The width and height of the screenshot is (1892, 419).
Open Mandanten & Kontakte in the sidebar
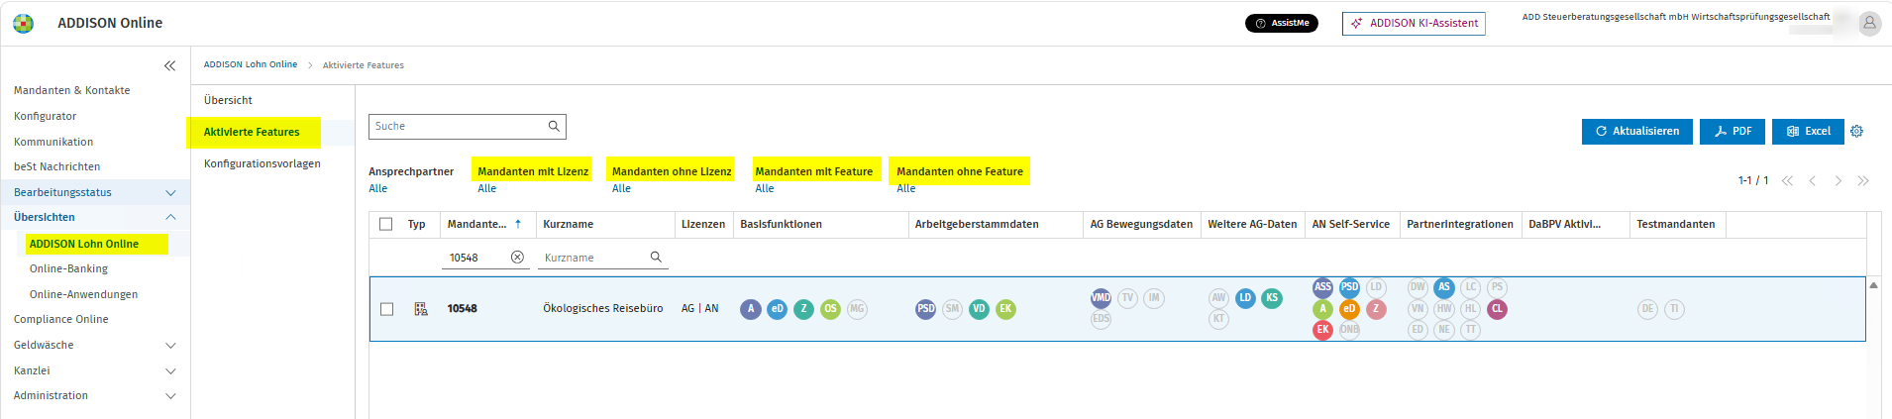point(72,90)
